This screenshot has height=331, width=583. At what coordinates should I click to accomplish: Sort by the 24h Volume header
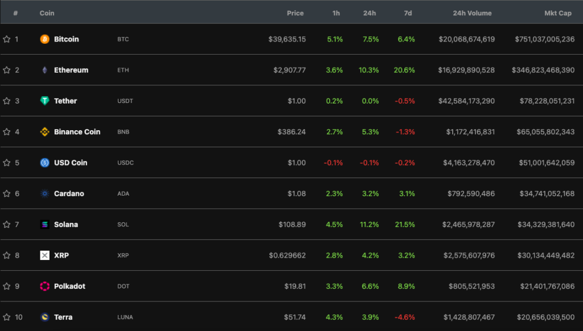click(472, 13)
